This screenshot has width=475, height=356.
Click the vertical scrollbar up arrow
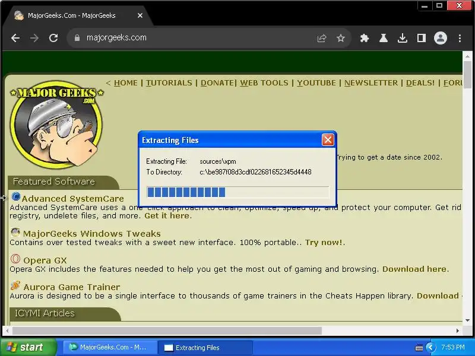(467, 56)
